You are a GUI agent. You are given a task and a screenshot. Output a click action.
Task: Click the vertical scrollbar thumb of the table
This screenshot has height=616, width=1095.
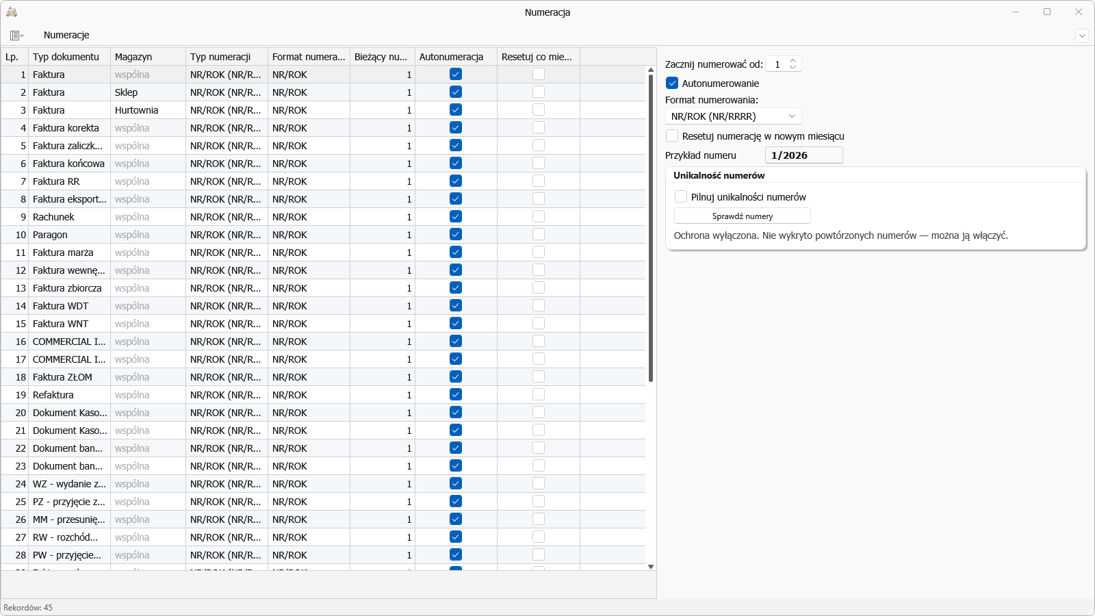pyautogui.click(x=651, y=228)
